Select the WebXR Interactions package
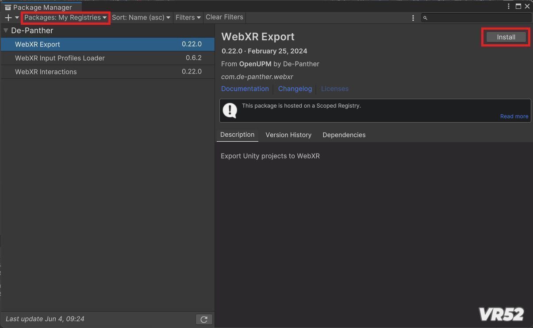 coord(107,72)
